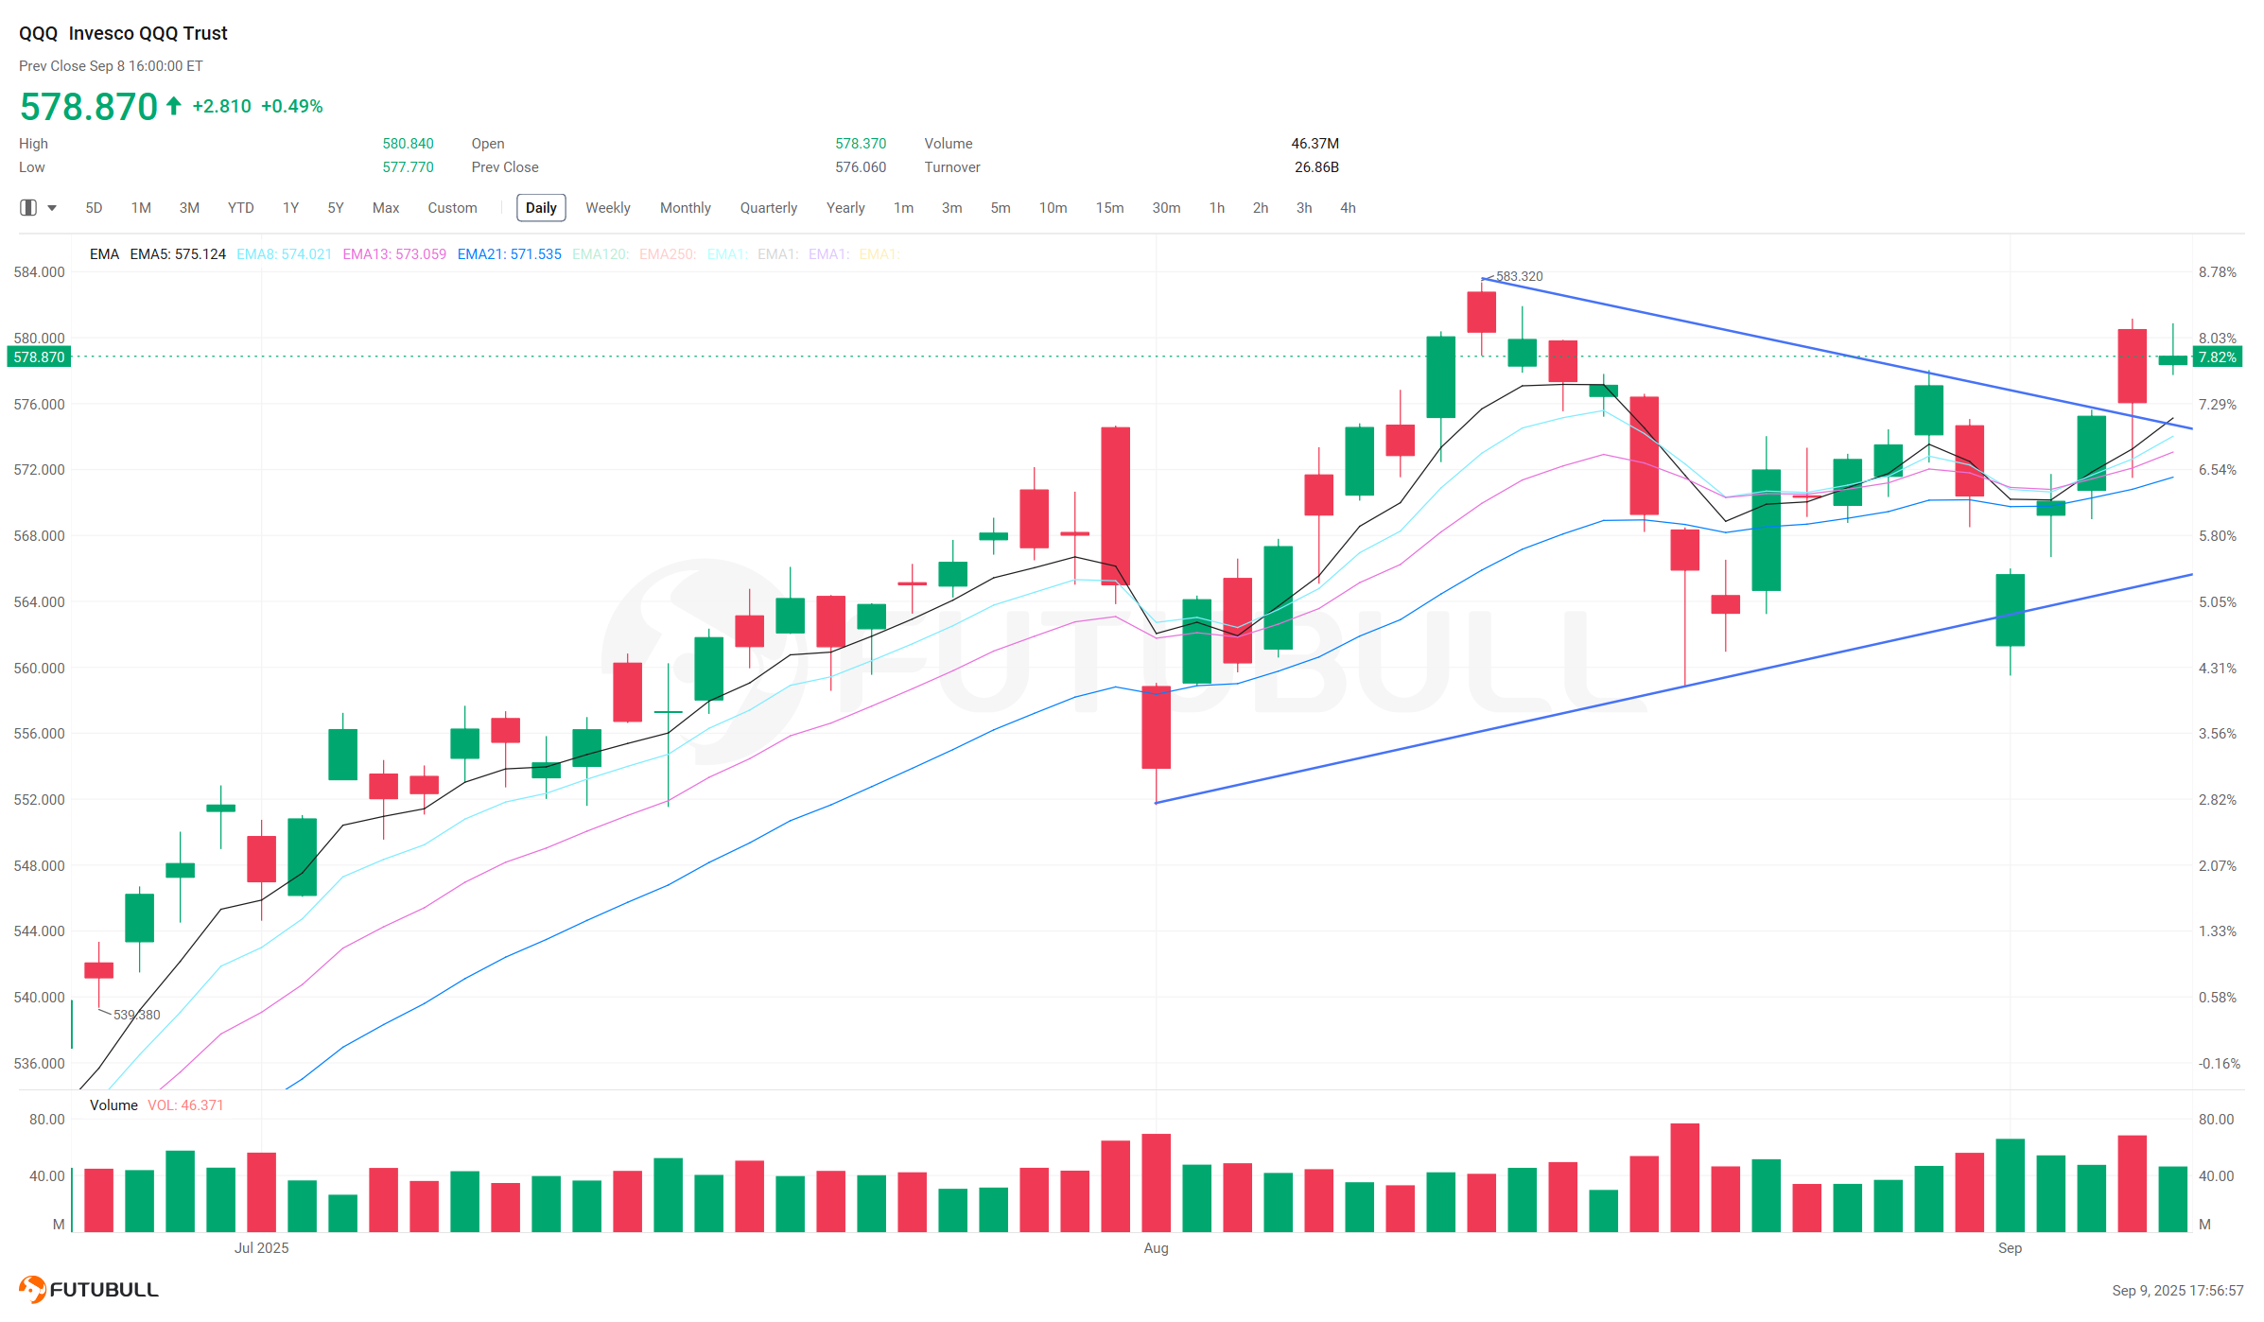Click the chart layout icon
This screenshot has height=1322, width=2264.
(x=28, y=208)
